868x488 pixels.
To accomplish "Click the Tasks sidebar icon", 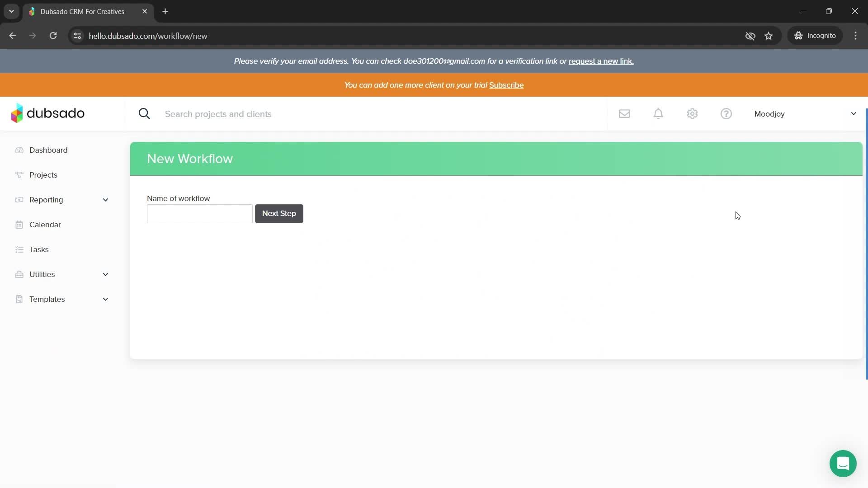I will (19, 249).
